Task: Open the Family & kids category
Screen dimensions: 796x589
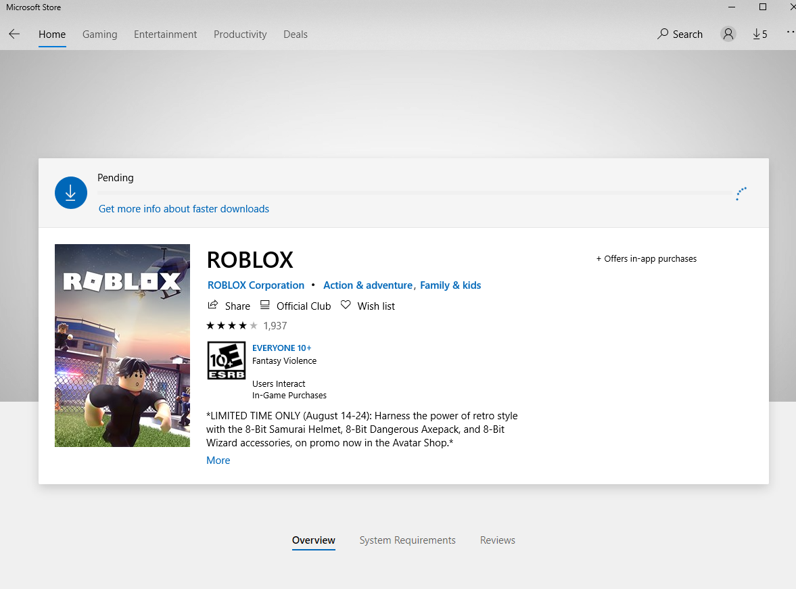Action: (450, 285)
